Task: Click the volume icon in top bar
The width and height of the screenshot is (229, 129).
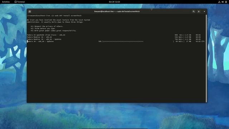Action: (223, 2)
